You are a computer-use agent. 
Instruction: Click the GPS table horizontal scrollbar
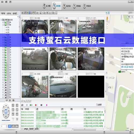tap(85, 129)
